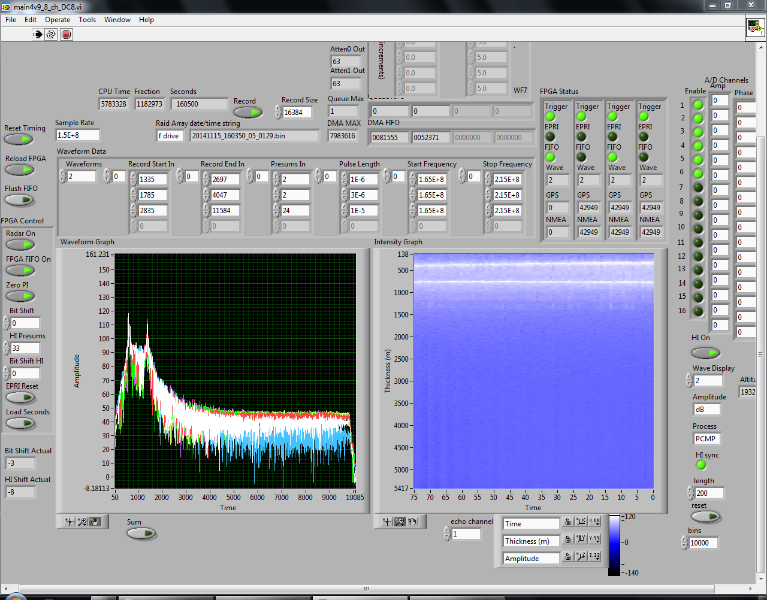Toggle the Record switch

click(247, 112)
